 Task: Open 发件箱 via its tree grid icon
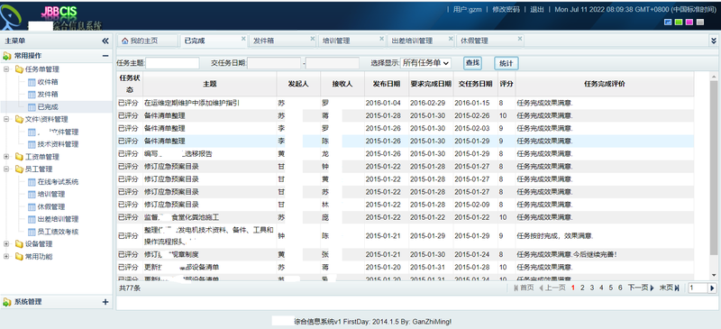click(x=32, y=95)
